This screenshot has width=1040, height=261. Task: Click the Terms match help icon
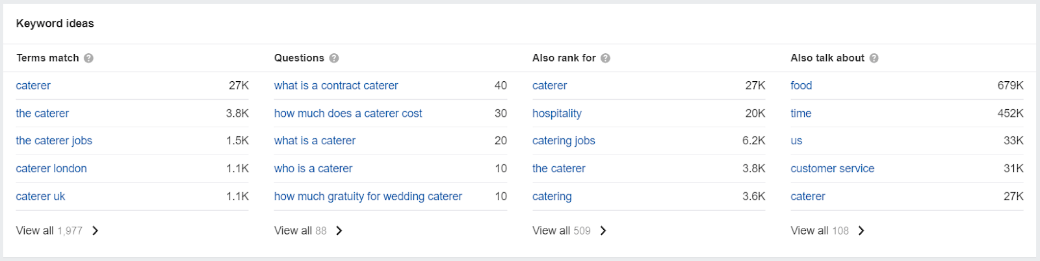tap(89, 58)
